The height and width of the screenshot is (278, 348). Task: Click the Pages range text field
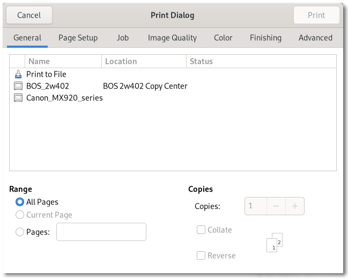(x=101, y=232)
